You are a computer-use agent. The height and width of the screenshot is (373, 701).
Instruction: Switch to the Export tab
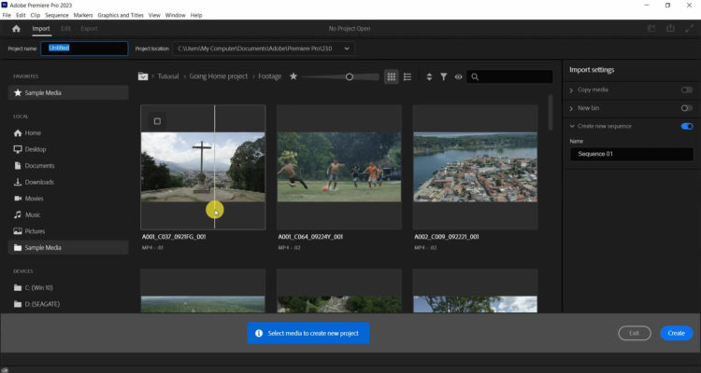pyautogui.click(x=89, y=29)
